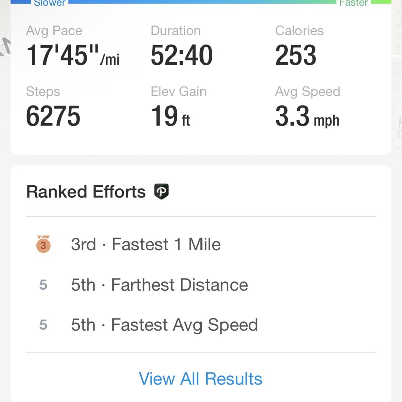Select the 5th Fastest Avg Speed effort
402x402 pixels.
click(x=164, y=325)
